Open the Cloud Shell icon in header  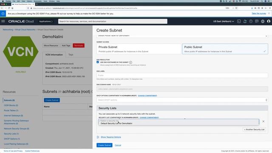[x=239, y=21]
